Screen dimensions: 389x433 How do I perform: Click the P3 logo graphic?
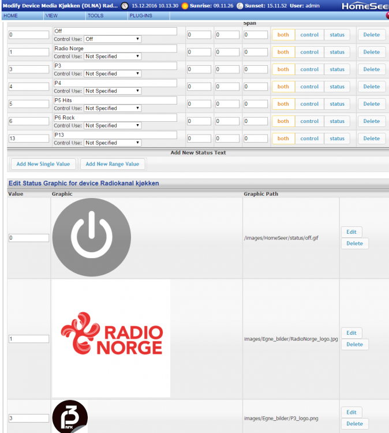pos(70,416)
